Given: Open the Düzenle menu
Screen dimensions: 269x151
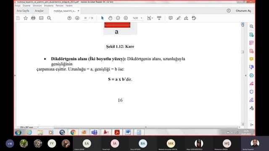Looking at the screenshot, I should (26, 5).
